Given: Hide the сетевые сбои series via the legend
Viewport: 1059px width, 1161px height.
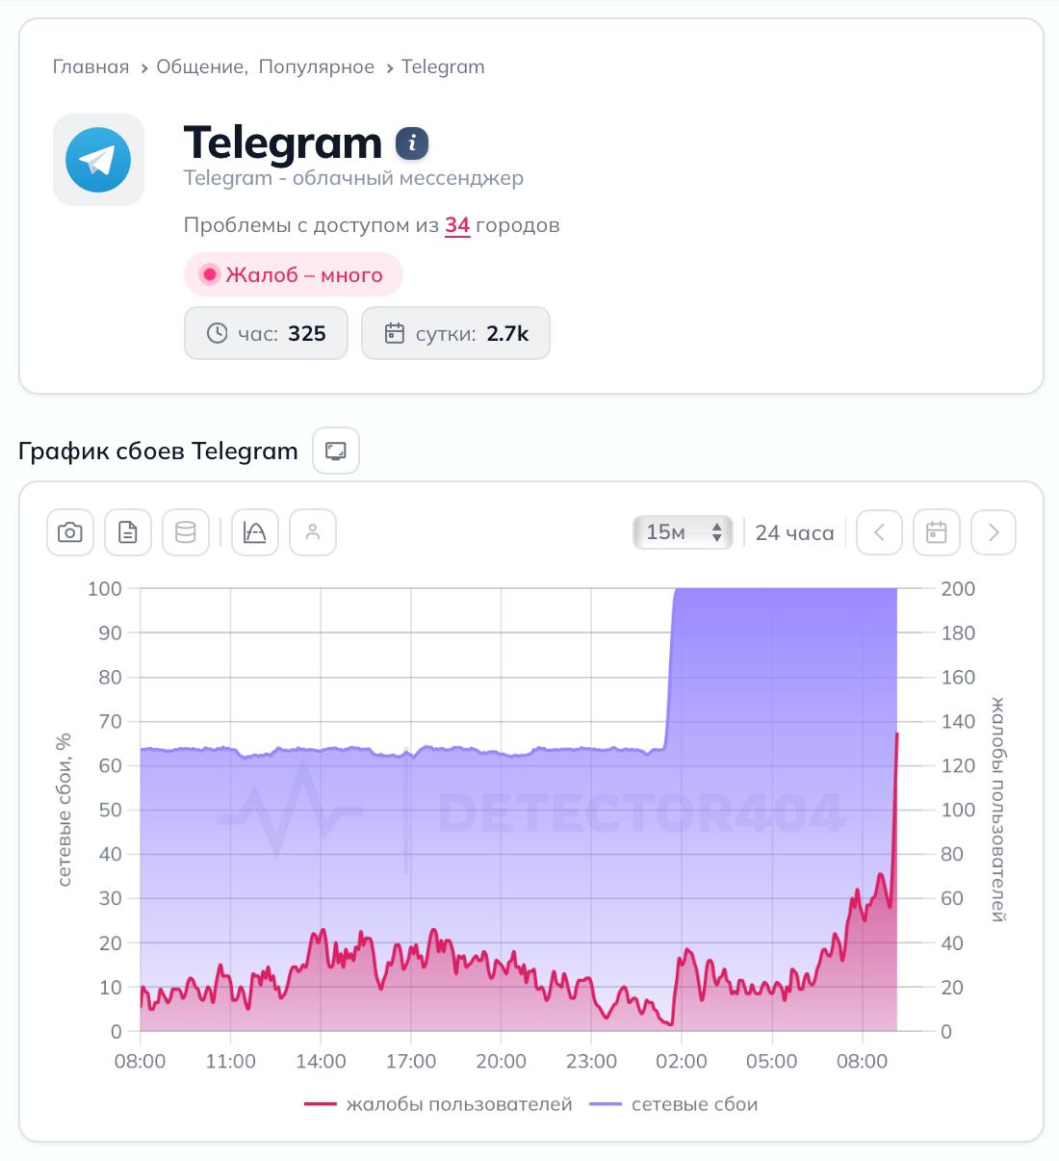Looking at the screenshot, I should 695,1103.
